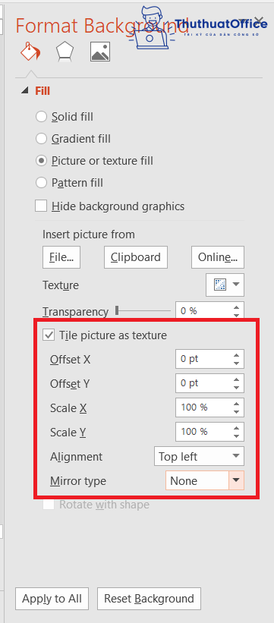The width and height of the screenshot is (274, 623).
Task: Open the Alignment Top left dropdown
Action: pyautogui.click(x=199, y=457)
